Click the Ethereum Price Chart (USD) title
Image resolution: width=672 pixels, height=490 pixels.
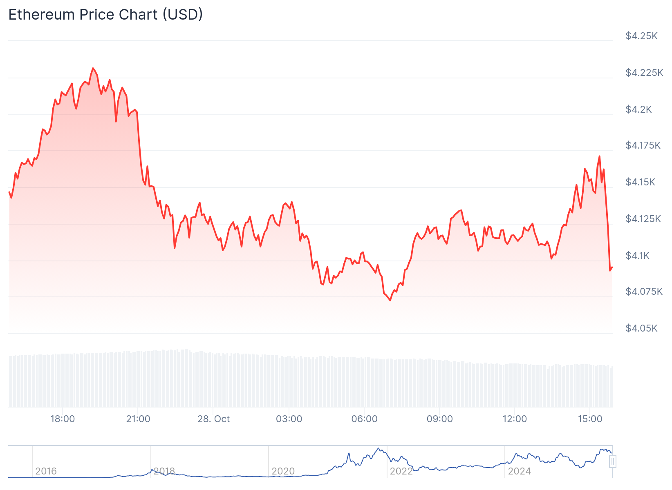(x=105, y=15)
